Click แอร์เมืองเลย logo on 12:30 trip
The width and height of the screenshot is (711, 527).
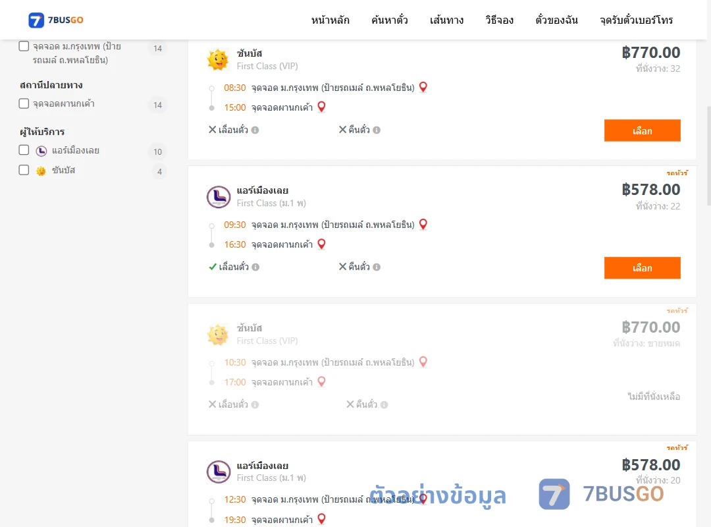point(219,472)
